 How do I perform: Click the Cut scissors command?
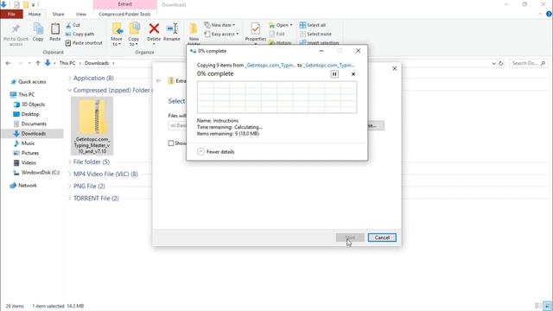pyautogui.click(x=73, y=25)
